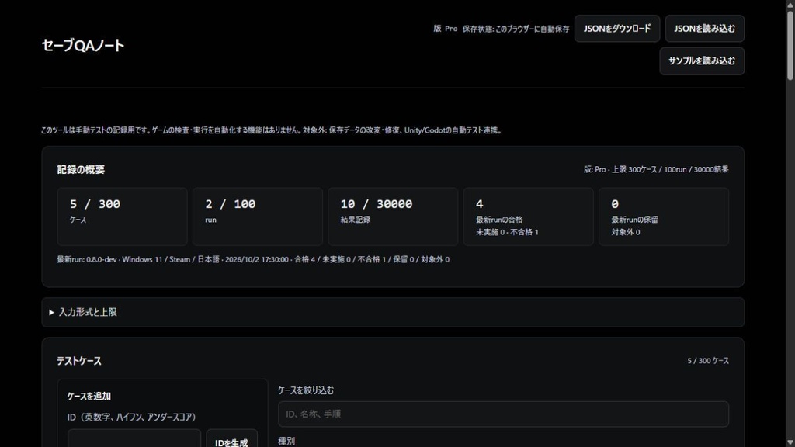Click the tool description notice text
The height and width of the screenshot is (447, 795).
point(272,130)
